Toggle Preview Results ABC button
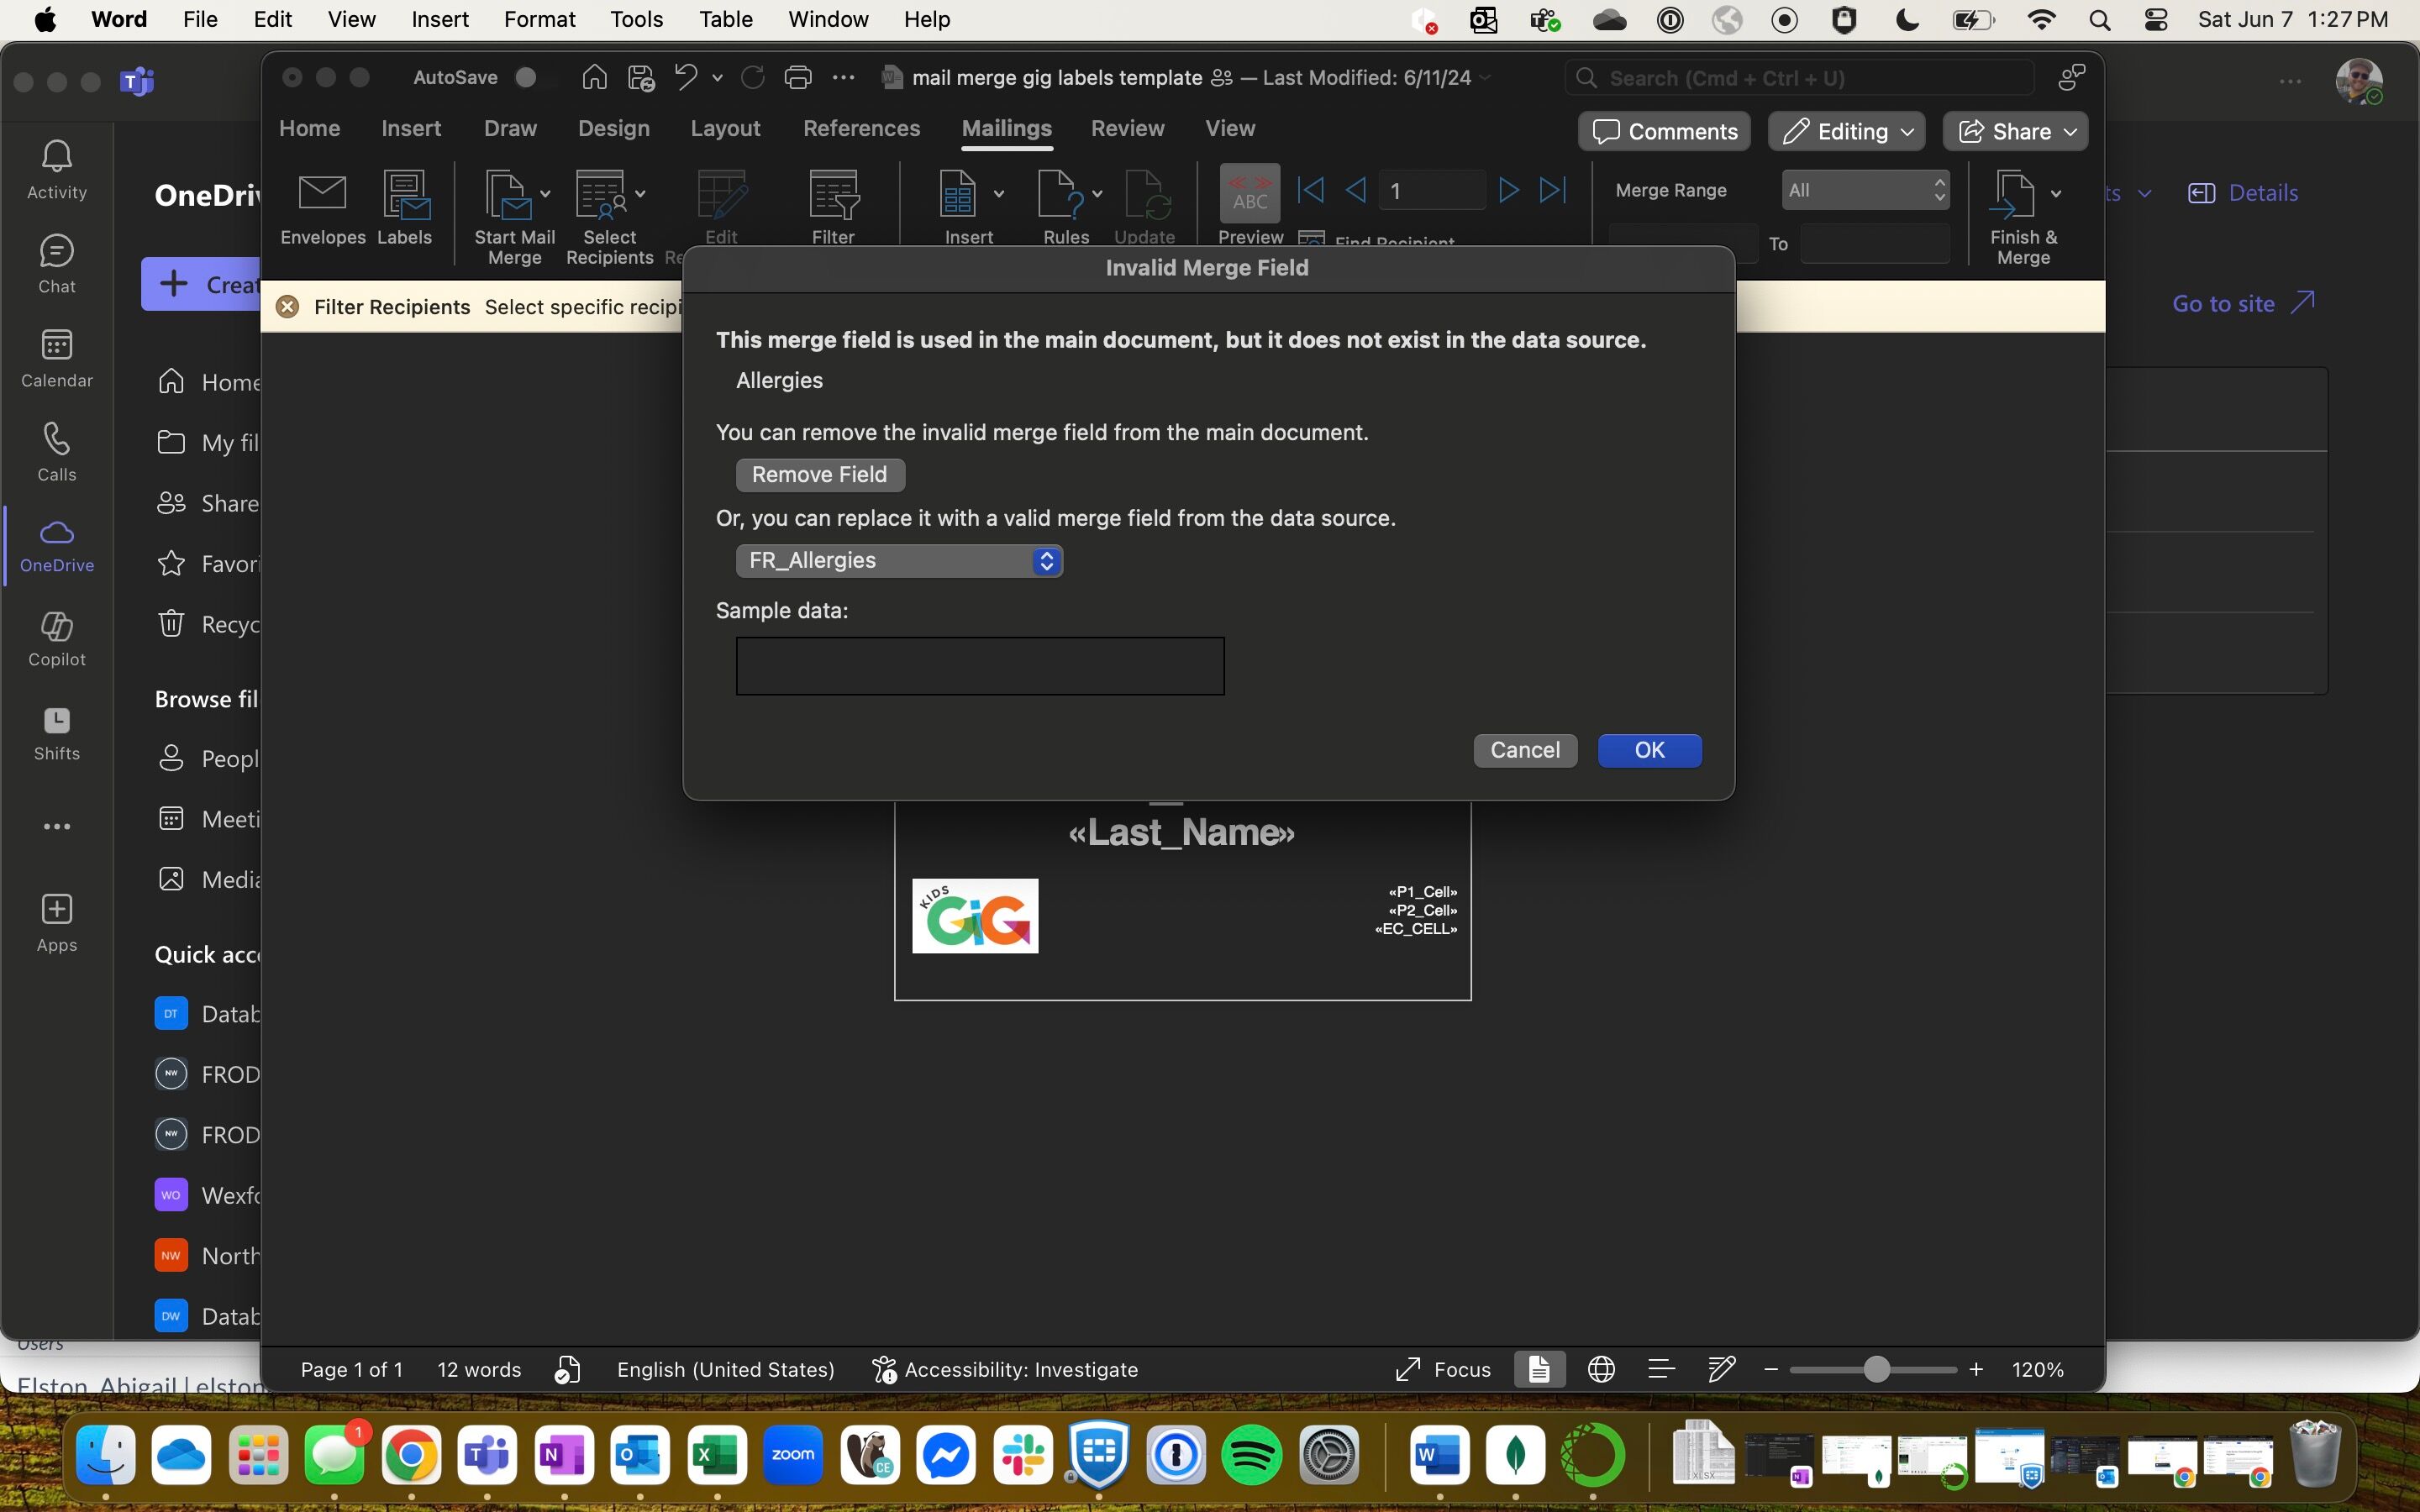 pos(1249,193)
